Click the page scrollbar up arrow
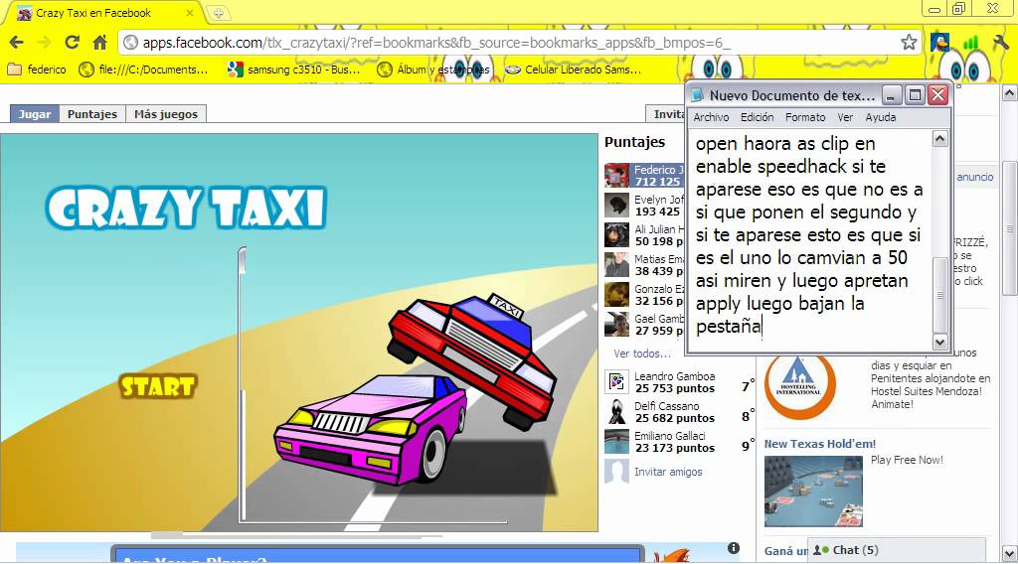1018x564 pixels. [x=1010, y=93]
